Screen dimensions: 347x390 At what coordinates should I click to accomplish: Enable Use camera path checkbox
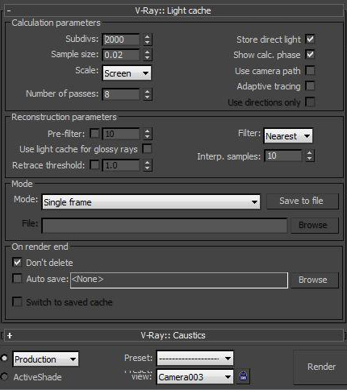click(x=310, y=71)
